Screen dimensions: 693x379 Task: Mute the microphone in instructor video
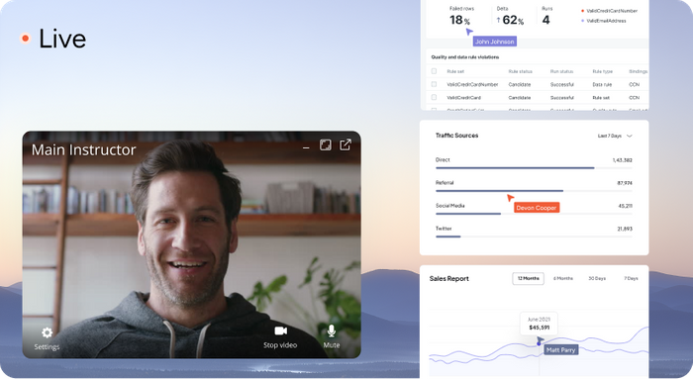pos(331,331)
